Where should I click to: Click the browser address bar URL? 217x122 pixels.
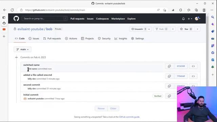point(55,10)
